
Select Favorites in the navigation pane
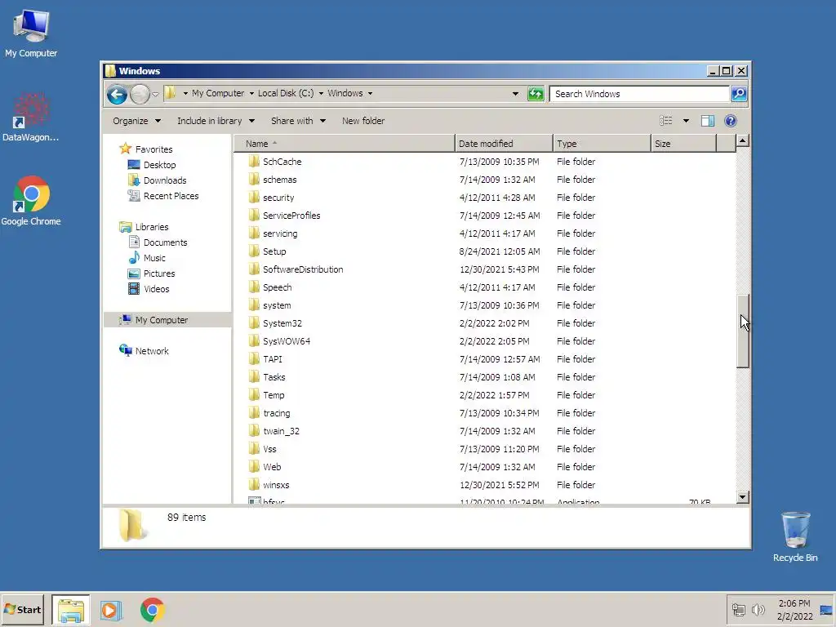coord(153,149)
